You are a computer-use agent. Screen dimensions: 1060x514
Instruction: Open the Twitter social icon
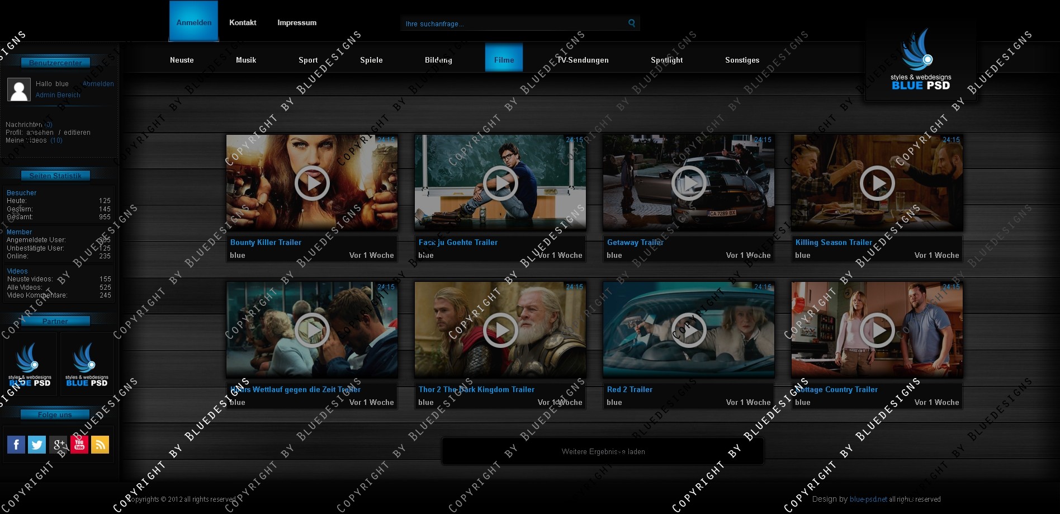(37, 445)
